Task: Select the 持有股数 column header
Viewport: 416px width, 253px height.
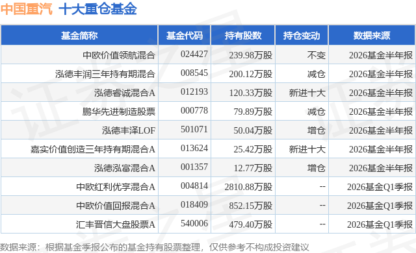Action: pyautogui.click(x=243, y=36)
